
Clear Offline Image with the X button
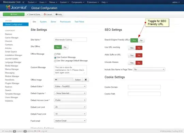tap(86, 80)
